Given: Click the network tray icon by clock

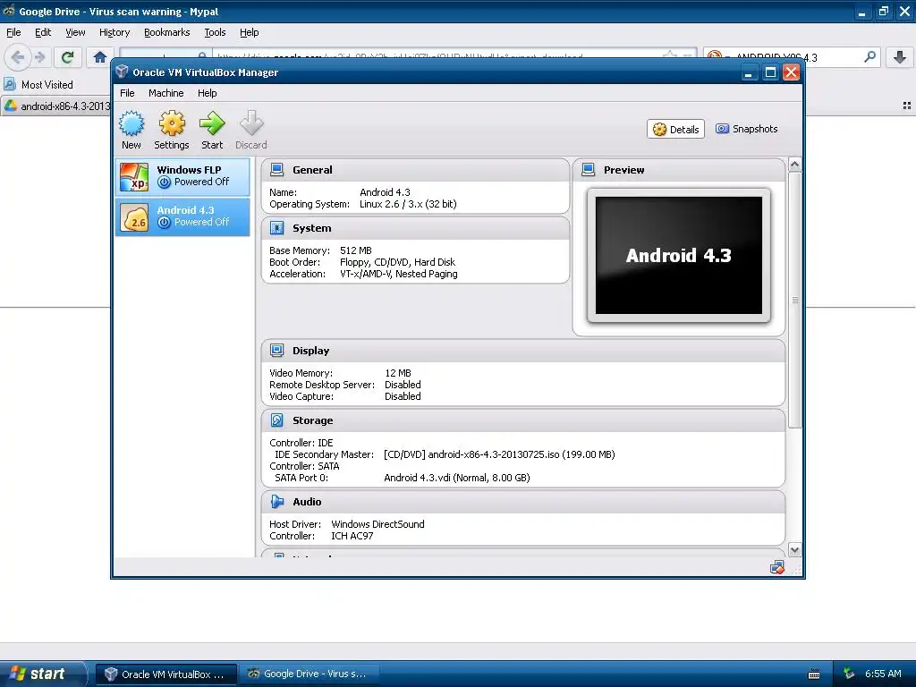Looking at the screenshot, I should pyautogui.click(x=849, y=674).
